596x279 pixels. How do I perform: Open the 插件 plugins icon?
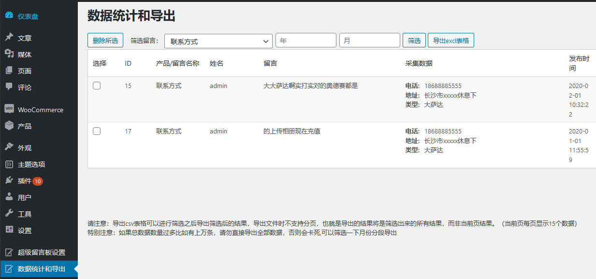pos(9,181)
